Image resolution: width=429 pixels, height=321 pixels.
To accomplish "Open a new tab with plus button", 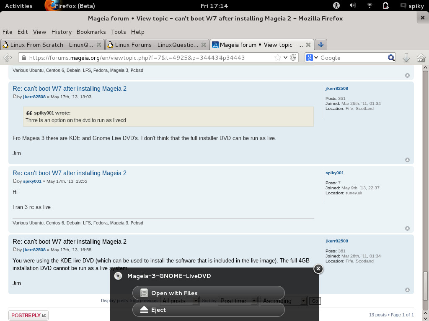I will (320, 45).
